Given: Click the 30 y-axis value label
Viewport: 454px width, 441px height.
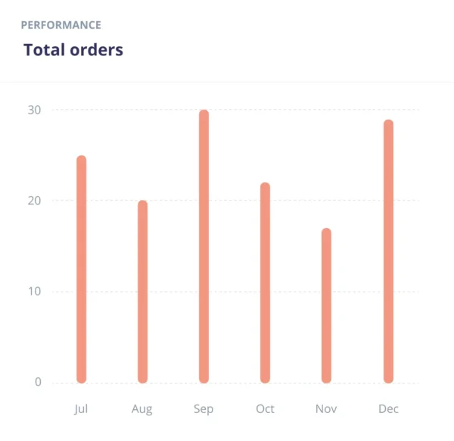Looking at the screenshot, I should coord(35,110).
